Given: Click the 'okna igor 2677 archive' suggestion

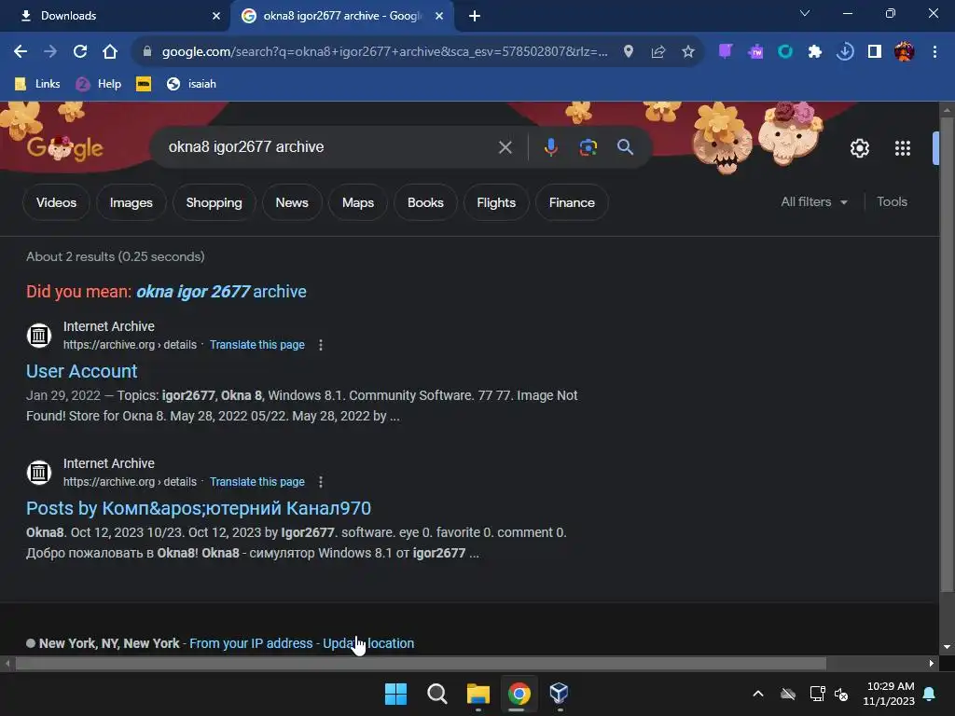Looking at the screenshot, I should [221, 292].
